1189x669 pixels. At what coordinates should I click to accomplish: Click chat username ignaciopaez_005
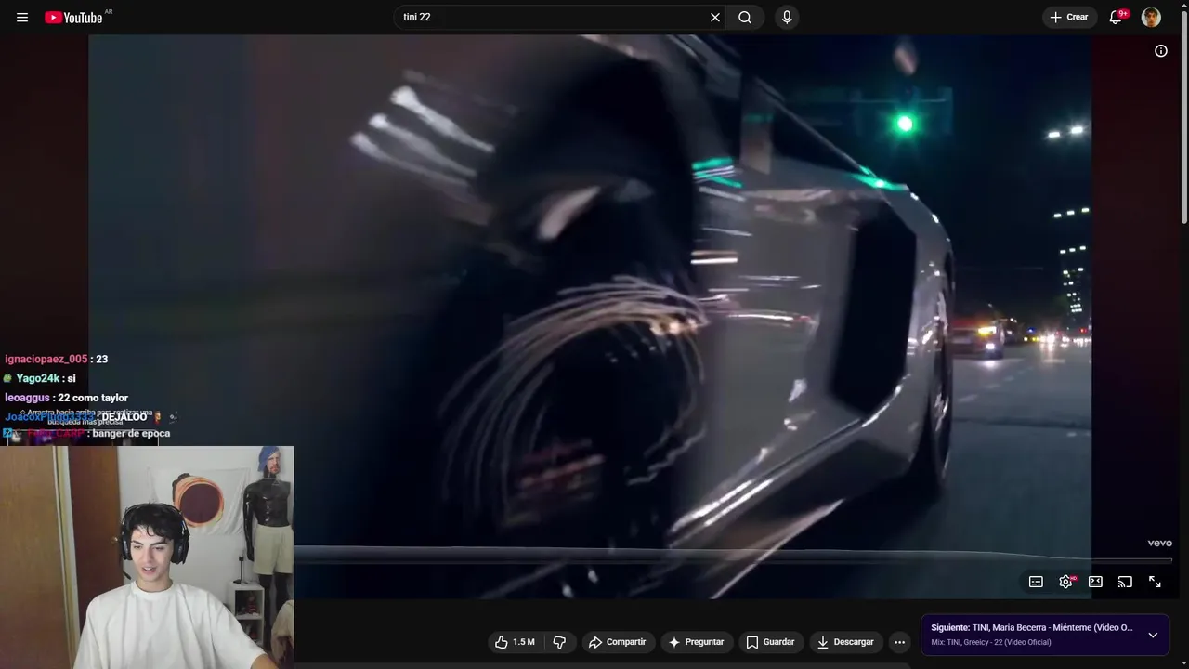pyautogui.click(x=46, y=360)
